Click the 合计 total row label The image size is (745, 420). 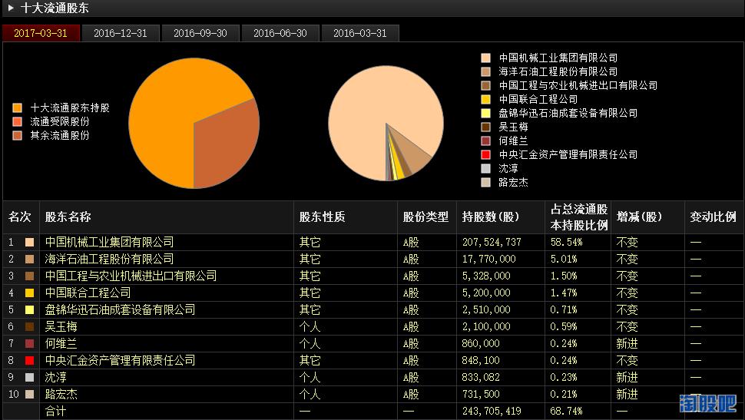pyautogui.click(x=55, y=411)
